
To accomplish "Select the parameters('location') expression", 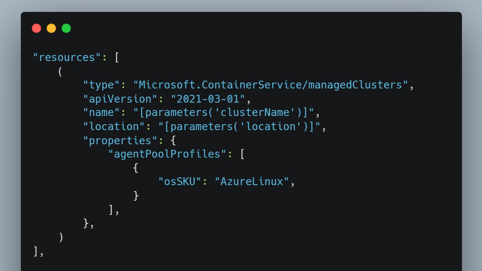I will pyautogui.click(x=238, y=126).
